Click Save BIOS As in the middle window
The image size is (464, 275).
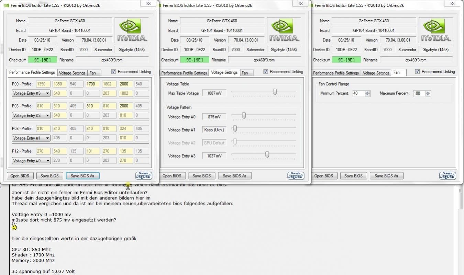pyautogui.click(x=235, y=176)
